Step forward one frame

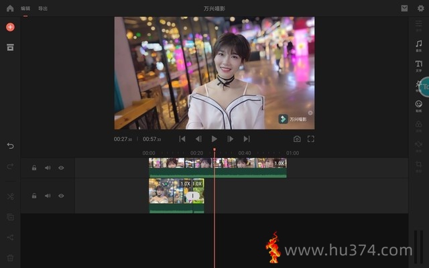click(x=231, y=139)
